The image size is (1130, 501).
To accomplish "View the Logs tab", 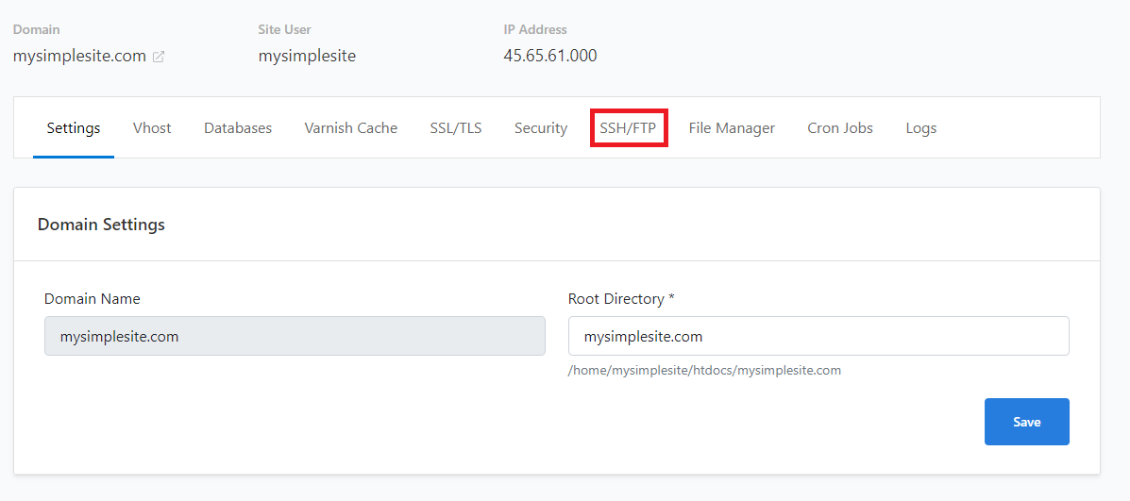I will (x=920, y=128).
